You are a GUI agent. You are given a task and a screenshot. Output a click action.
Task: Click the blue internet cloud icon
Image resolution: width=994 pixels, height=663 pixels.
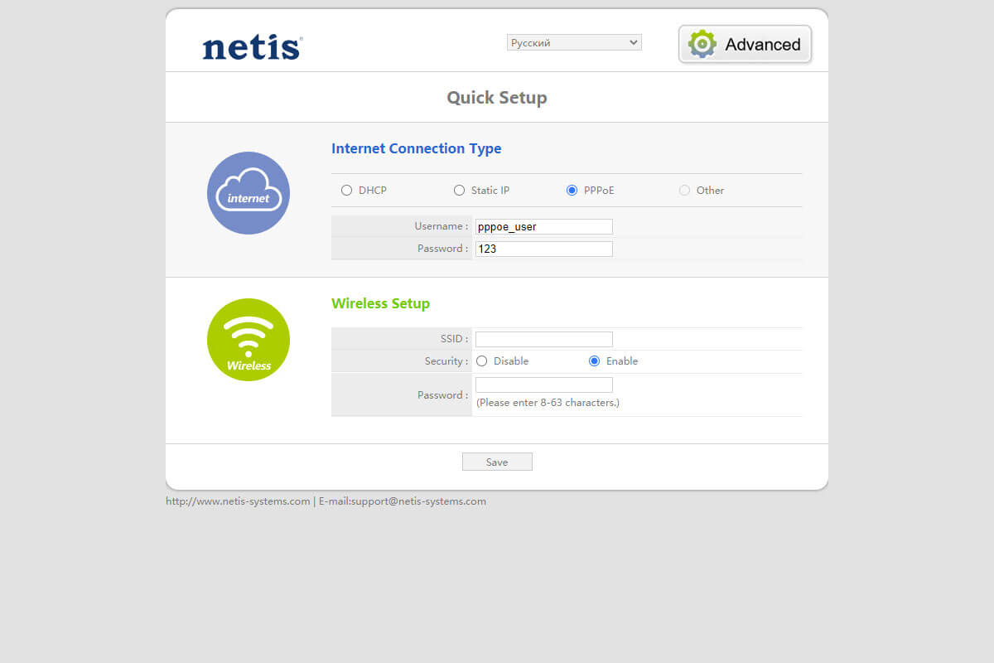point(248,193)
